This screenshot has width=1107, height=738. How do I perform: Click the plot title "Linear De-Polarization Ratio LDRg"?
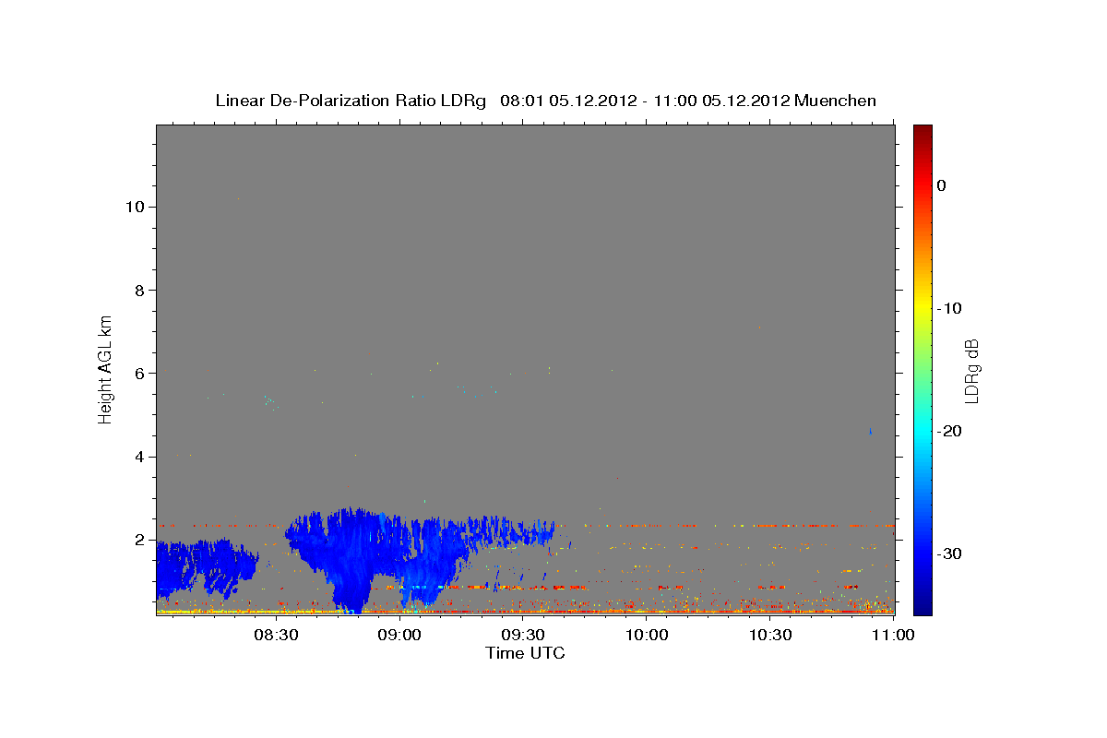[351, 101]
